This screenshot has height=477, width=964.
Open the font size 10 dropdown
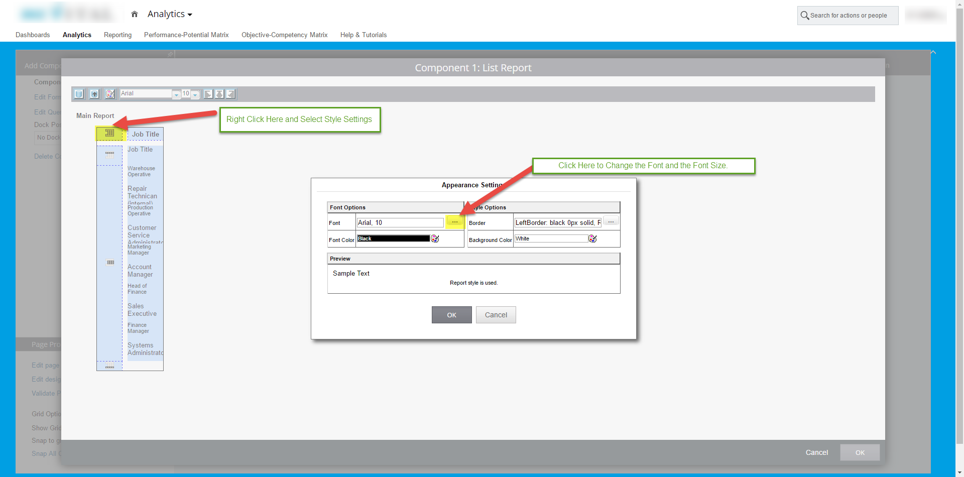195,94
